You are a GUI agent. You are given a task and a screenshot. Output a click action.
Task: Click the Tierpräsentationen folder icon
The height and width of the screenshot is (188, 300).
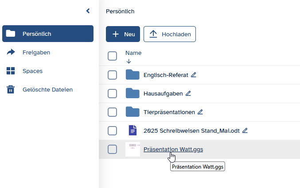132,112
